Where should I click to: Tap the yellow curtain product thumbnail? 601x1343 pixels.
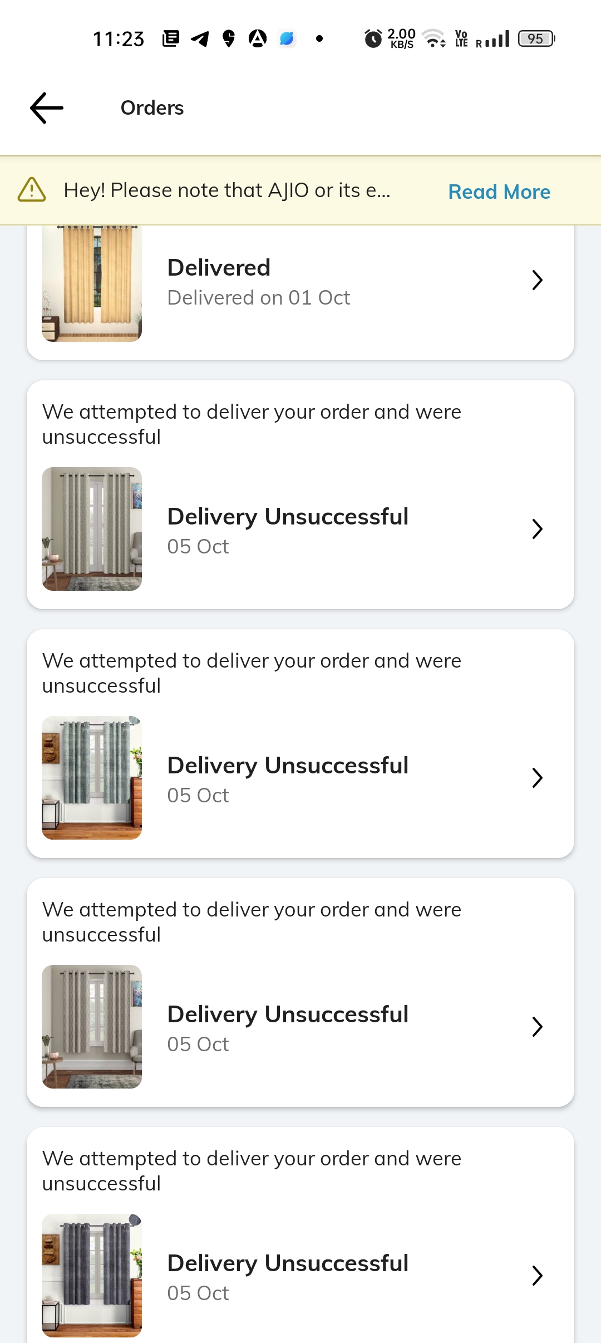(92, 283)
